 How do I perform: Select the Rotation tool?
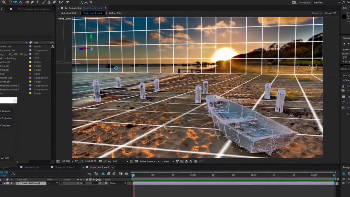(x=10, y=2)
